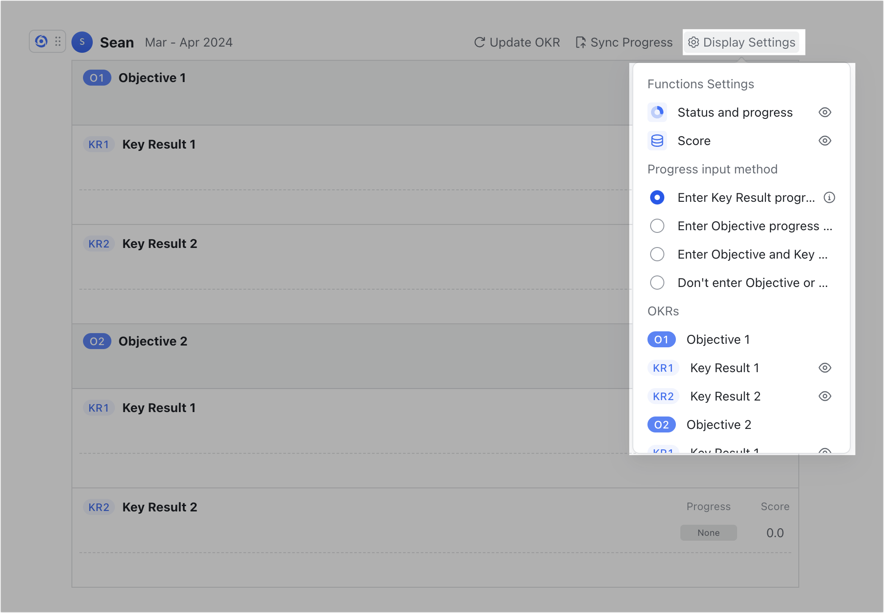Click the None progress field on Key Result 2
The width and height of the screenshot is (884, 613).
[x=708, y=533]
